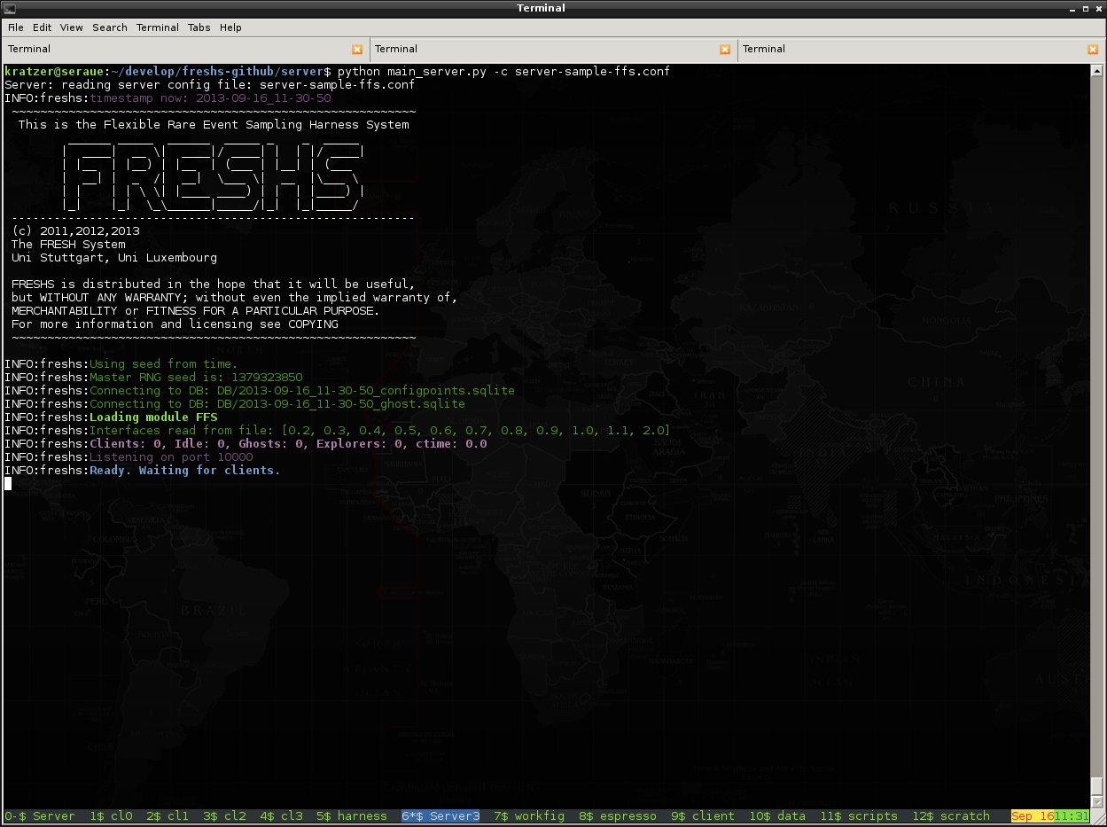Close the middle Terminal tab
Viewport: 1107px width, 827px height.
click(724, 50)
